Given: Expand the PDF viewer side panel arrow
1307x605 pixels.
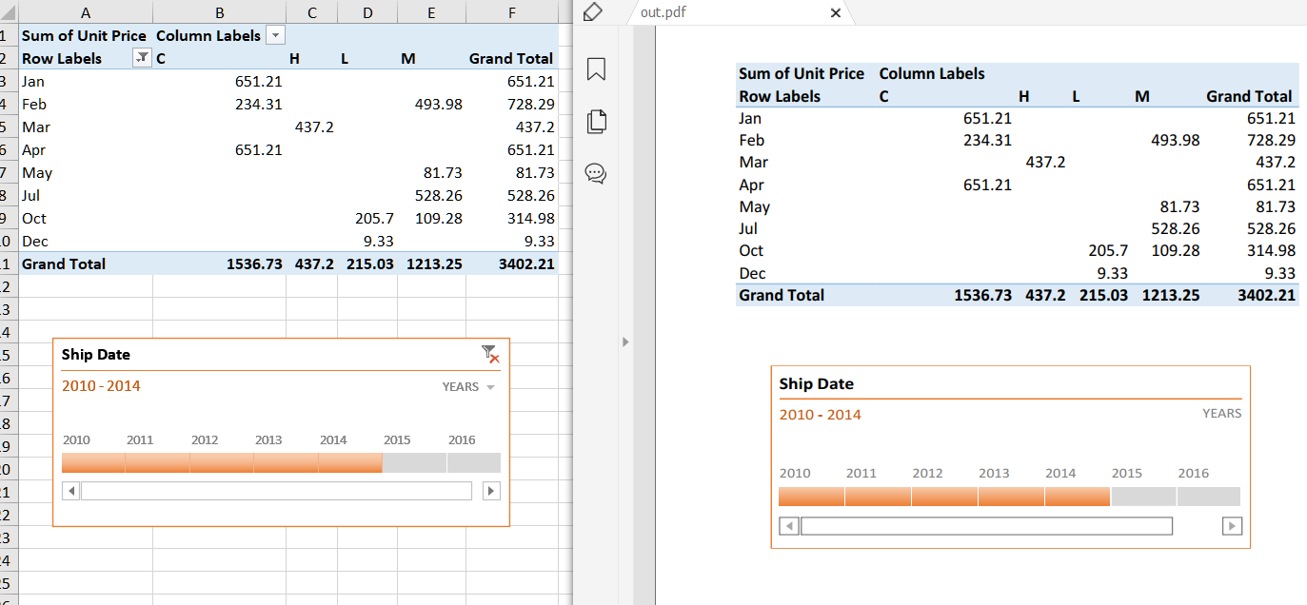Looking at the screenshot, I should coord(625,342).
